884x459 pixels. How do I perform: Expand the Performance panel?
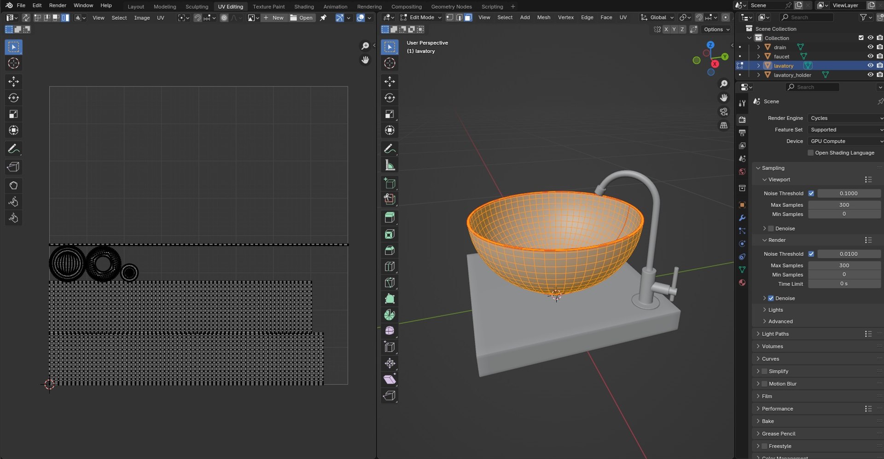tap(777, 409)
